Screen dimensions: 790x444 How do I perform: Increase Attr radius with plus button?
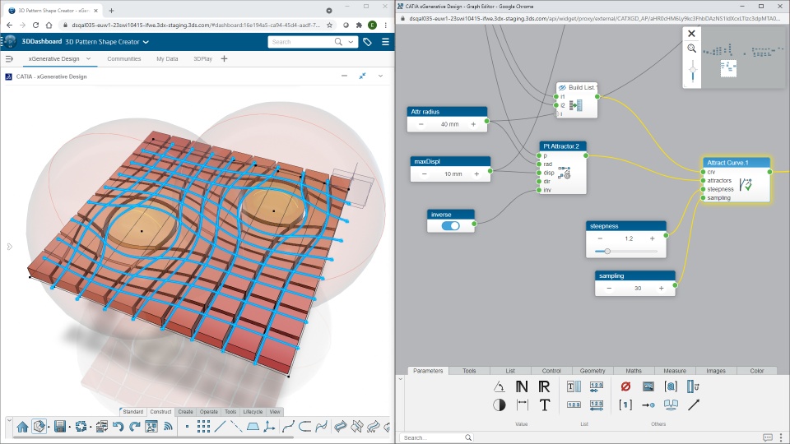tap(473, 124)
